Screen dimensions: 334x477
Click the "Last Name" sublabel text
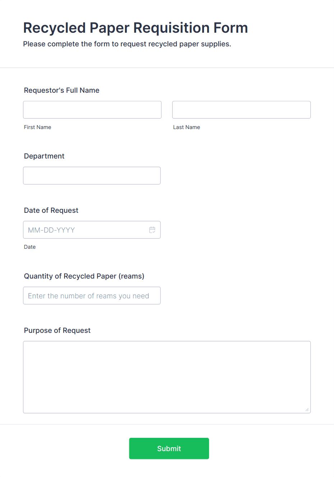click(187, 127)
